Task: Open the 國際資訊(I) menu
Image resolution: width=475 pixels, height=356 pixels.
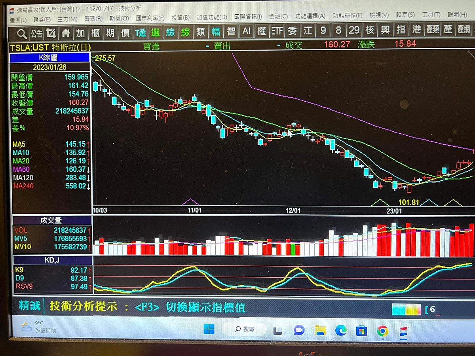Action: tap(248, 17)
